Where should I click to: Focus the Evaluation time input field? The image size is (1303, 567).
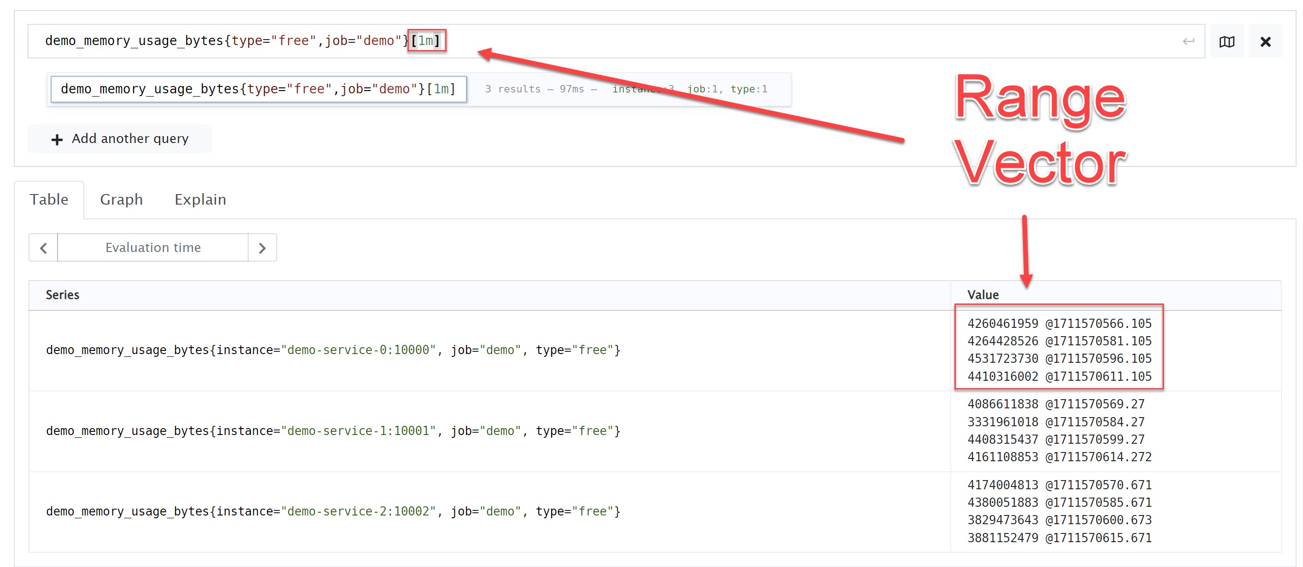[x=153, y=247]
